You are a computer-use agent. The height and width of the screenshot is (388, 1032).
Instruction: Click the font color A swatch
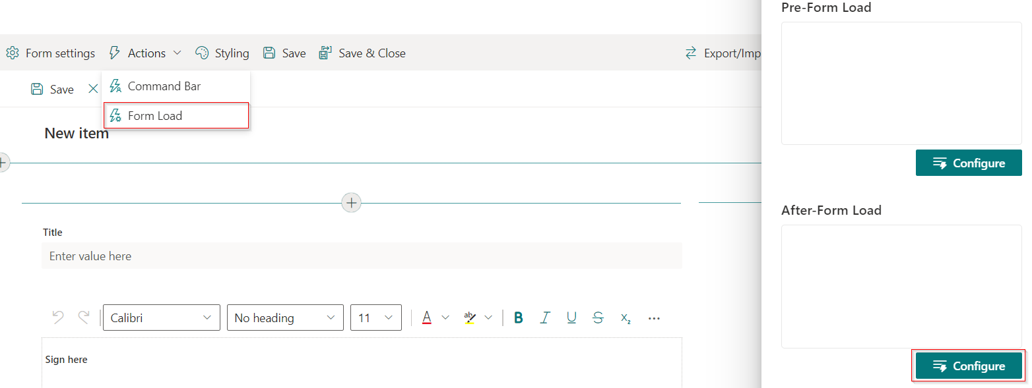click(x=427, y=318)
